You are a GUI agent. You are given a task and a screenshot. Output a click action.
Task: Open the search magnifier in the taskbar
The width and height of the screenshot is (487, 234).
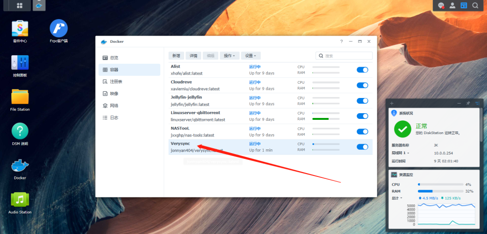(475, 6)
